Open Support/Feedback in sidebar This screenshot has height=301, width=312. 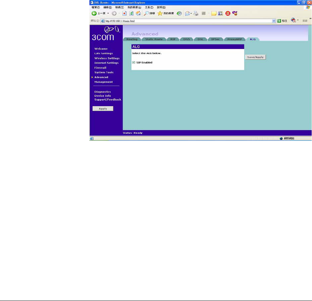108,100
